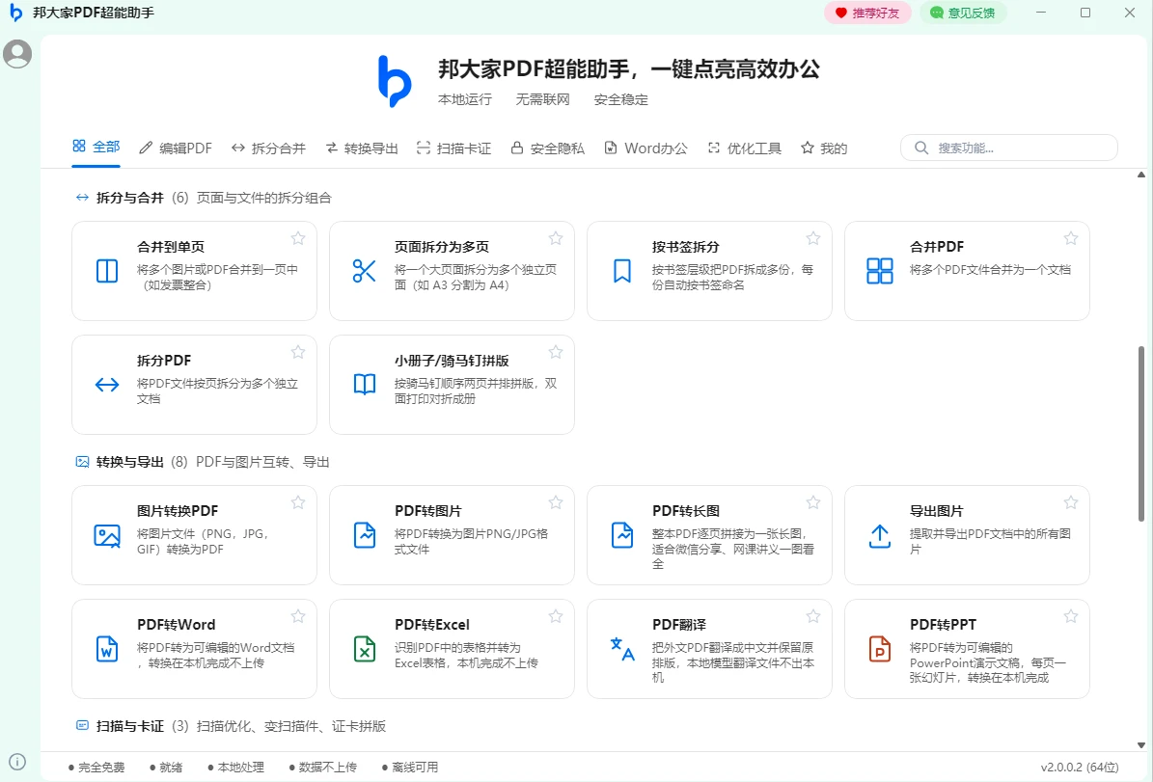
Task: Click the file icon for PDF转图片
Action: [365, 535]
